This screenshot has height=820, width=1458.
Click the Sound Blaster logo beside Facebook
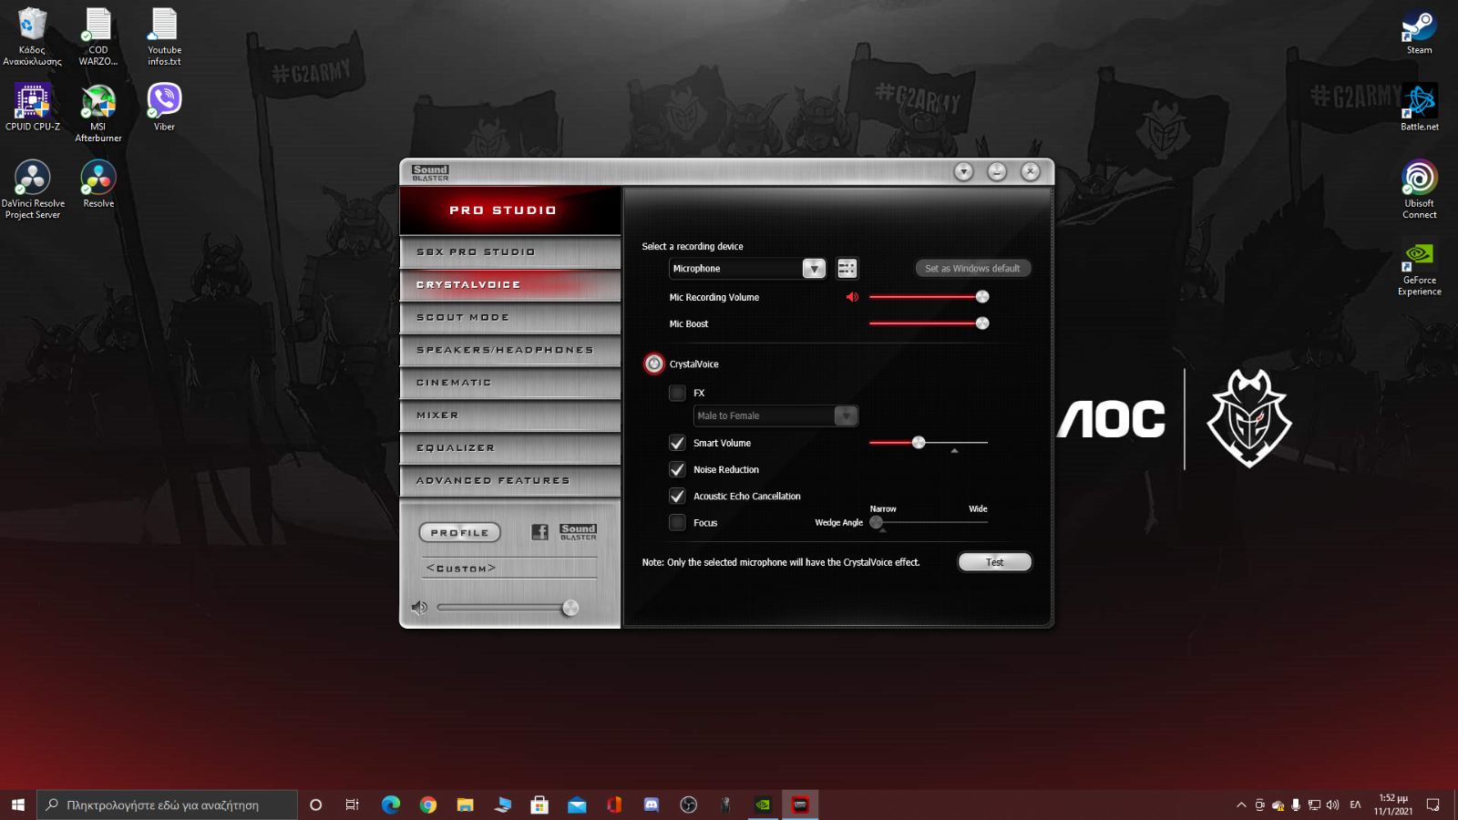578,532
